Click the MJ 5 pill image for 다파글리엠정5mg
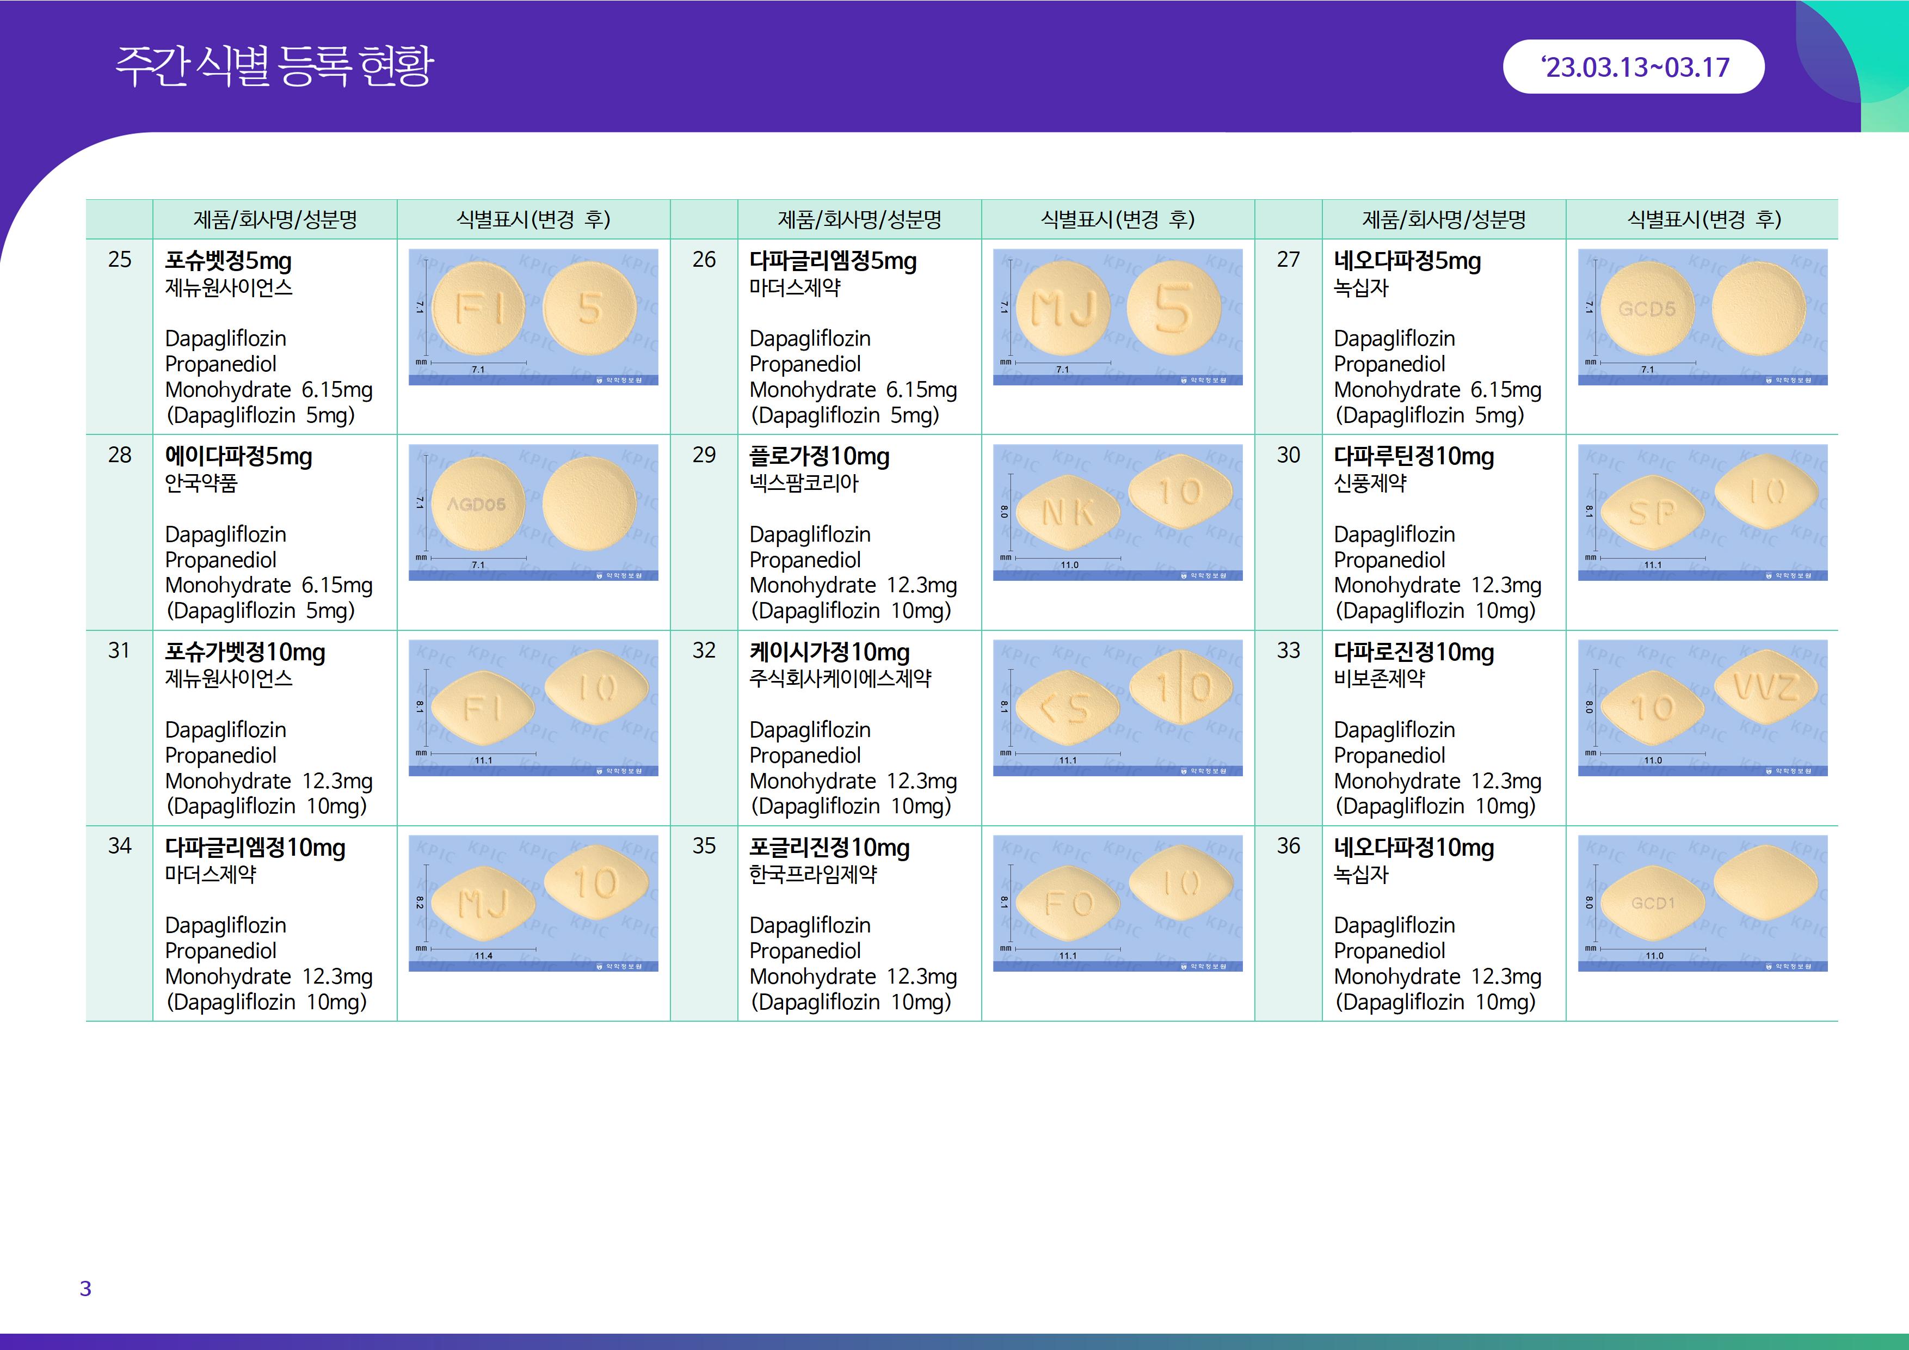The height and width of the screenshot is (1350, 1909). (x=1117, y=317)
